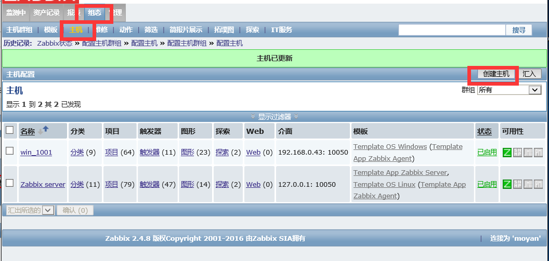This screenshot has width=549, height=261.
Task: Click green Zabbix agent icon for win_1001
Action: point(507,153)
